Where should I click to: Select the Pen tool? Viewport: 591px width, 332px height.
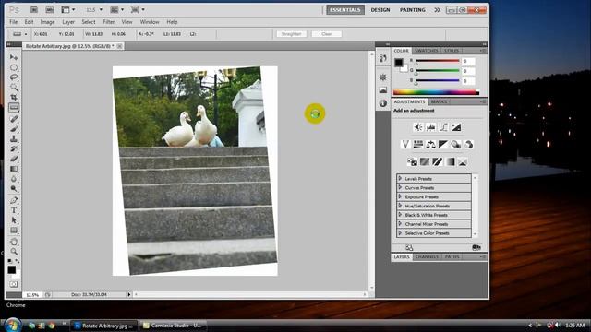pyautogui.click(x=14, y=200)
